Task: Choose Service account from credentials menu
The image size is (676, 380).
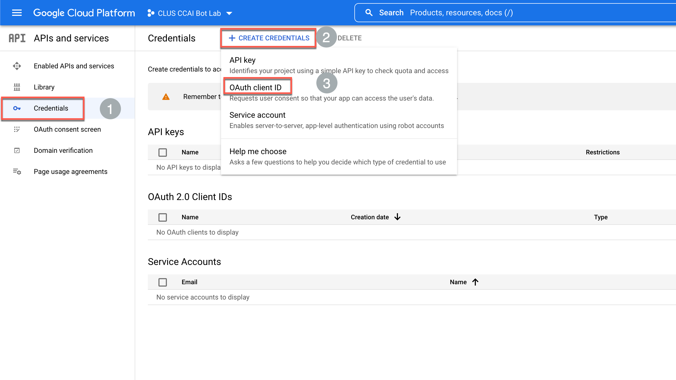Action: tap(339, 120)
